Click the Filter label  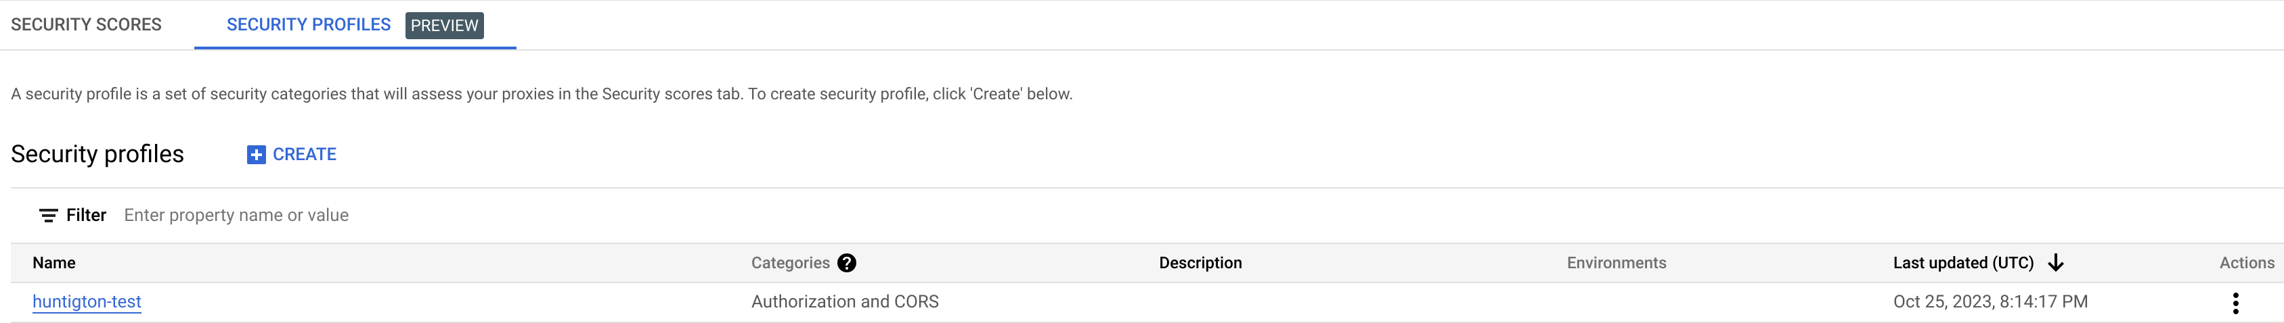(86, 215)
